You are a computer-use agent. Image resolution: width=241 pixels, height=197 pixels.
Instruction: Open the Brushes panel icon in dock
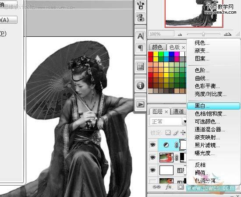[140, 5]
